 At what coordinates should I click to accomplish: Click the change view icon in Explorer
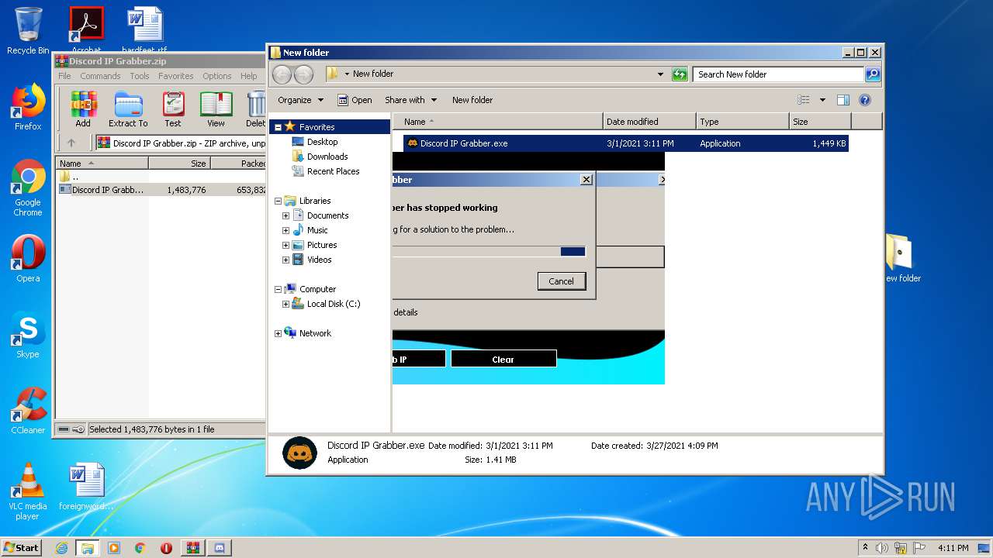pyautogui.click(x=804, y=100)
